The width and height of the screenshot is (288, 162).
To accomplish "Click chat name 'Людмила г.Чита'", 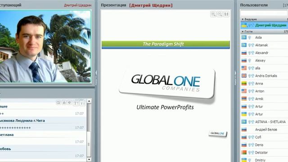I will [x=30, y=121].
